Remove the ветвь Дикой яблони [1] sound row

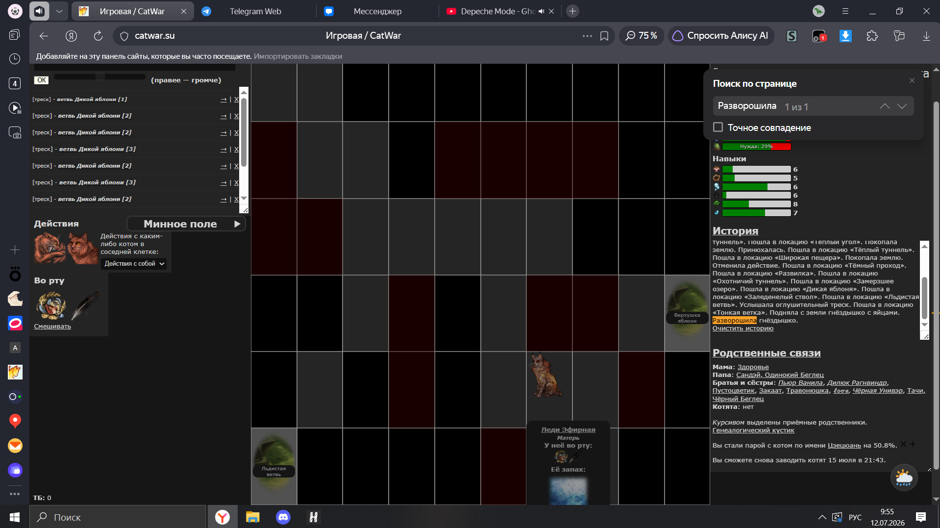pyautogui.click(x=236, y=100)
